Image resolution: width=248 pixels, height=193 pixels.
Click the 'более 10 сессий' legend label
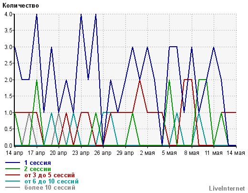(50, 187)
